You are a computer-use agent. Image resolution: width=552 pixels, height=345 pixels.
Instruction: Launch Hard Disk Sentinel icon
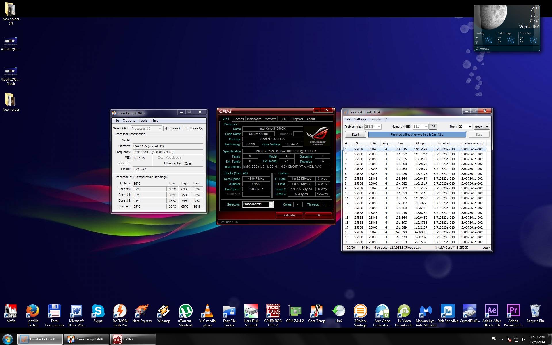(x=251, y=315)
